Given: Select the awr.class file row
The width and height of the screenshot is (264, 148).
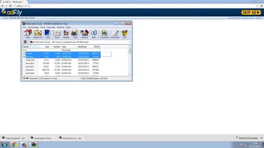Looking at the screenshot, I should click(61, 63).
